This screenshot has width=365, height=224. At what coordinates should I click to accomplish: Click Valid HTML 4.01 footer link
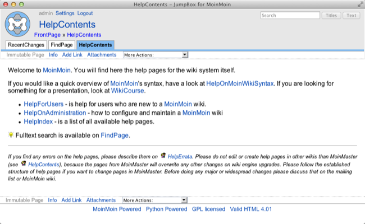coord(251,209)
